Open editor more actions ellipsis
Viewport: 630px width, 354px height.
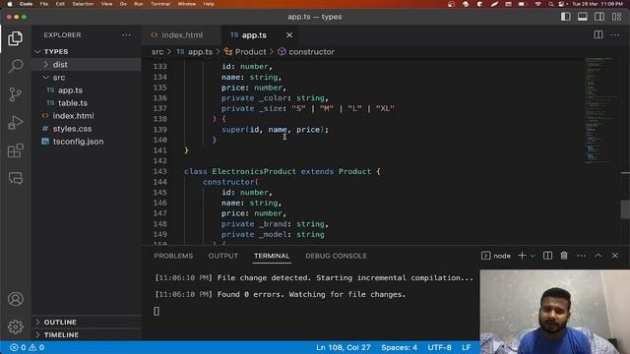tap(614, 35)
